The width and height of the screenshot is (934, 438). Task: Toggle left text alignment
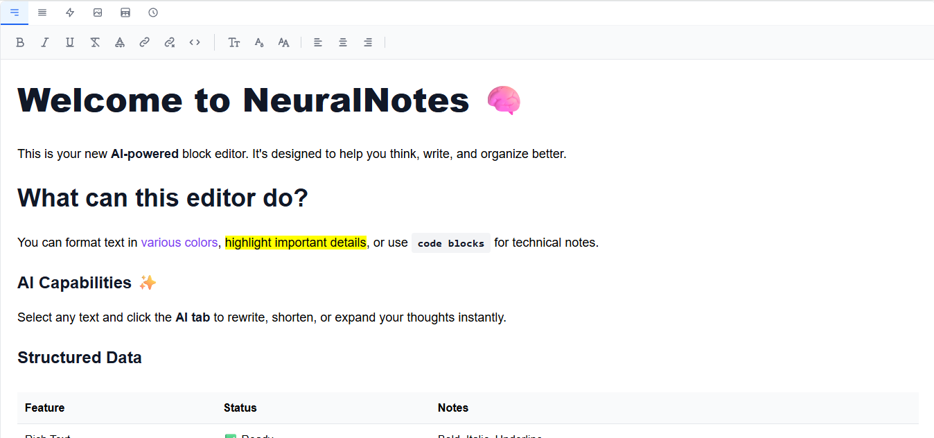pyautogui.click(x=317, y=42)
